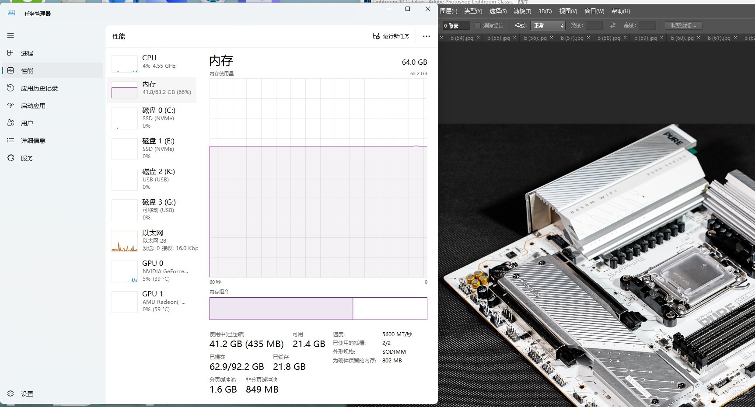Click the 内存组合 composition bar

318,309
